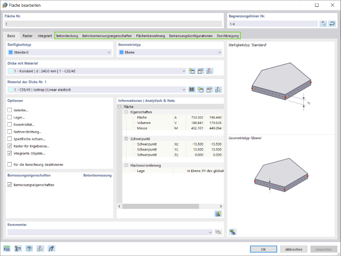The image size is (341, 256).
Task: Confirm with the OK button
Action: click(263, 249)
